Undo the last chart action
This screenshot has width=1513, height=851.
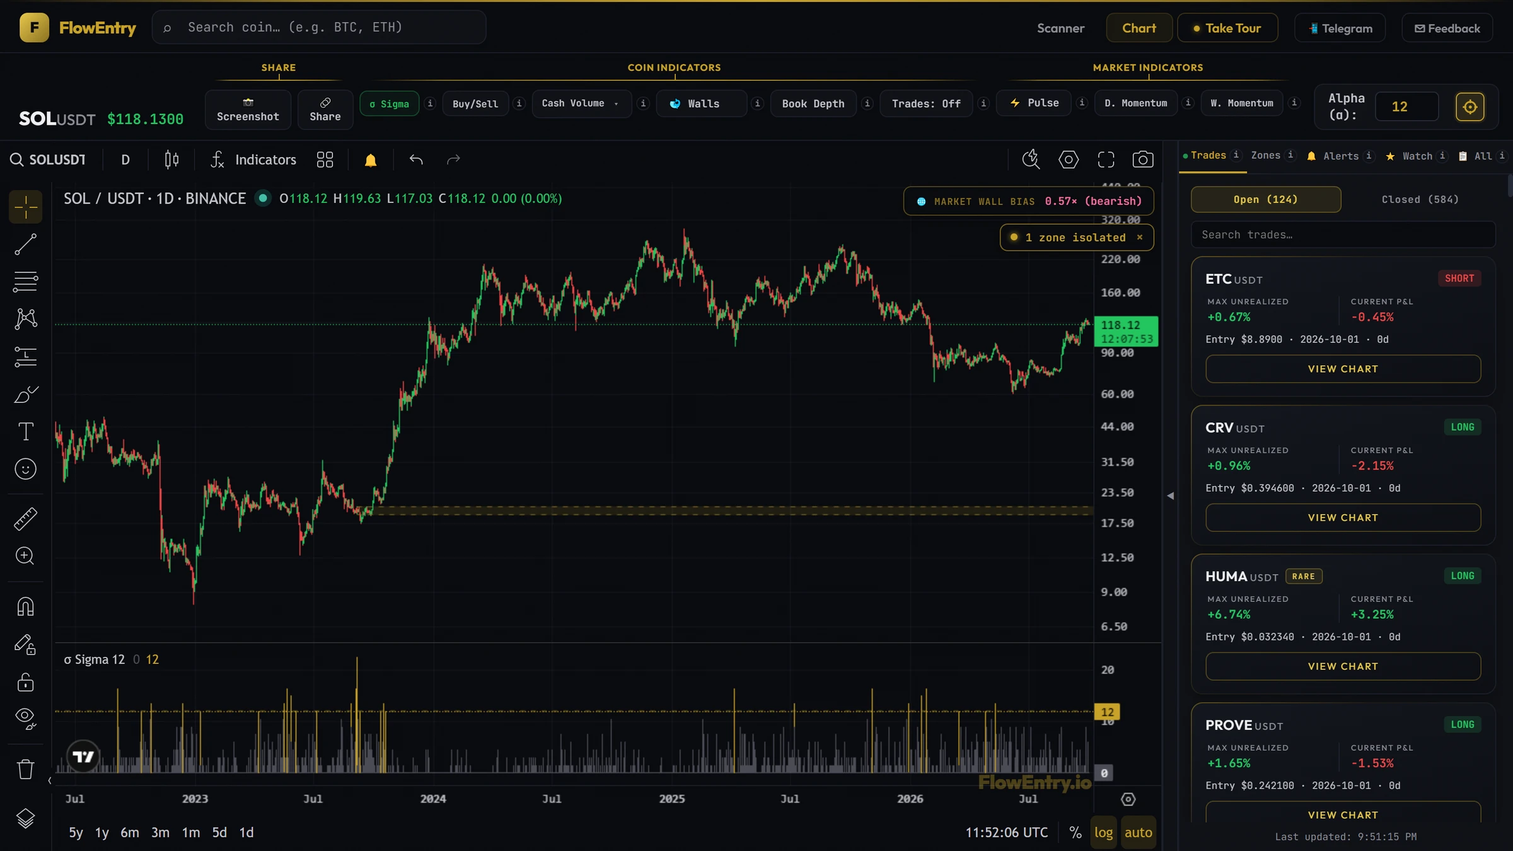(416, 159)
